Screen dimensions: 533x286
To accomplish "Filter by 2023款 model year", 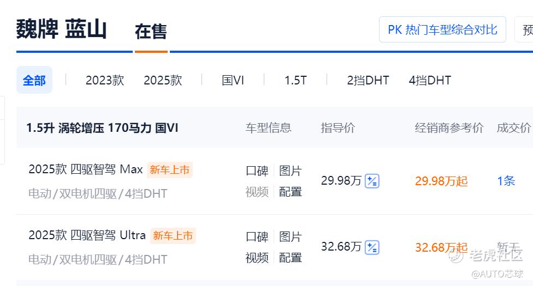I will point(105,81).
